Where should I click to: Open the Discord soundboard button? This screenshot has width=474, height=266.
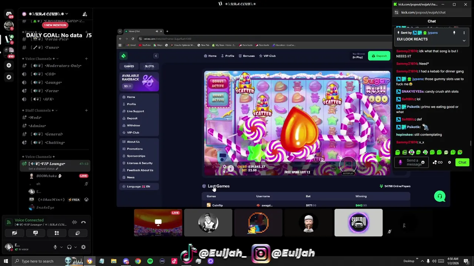click(x=78, y=233)
